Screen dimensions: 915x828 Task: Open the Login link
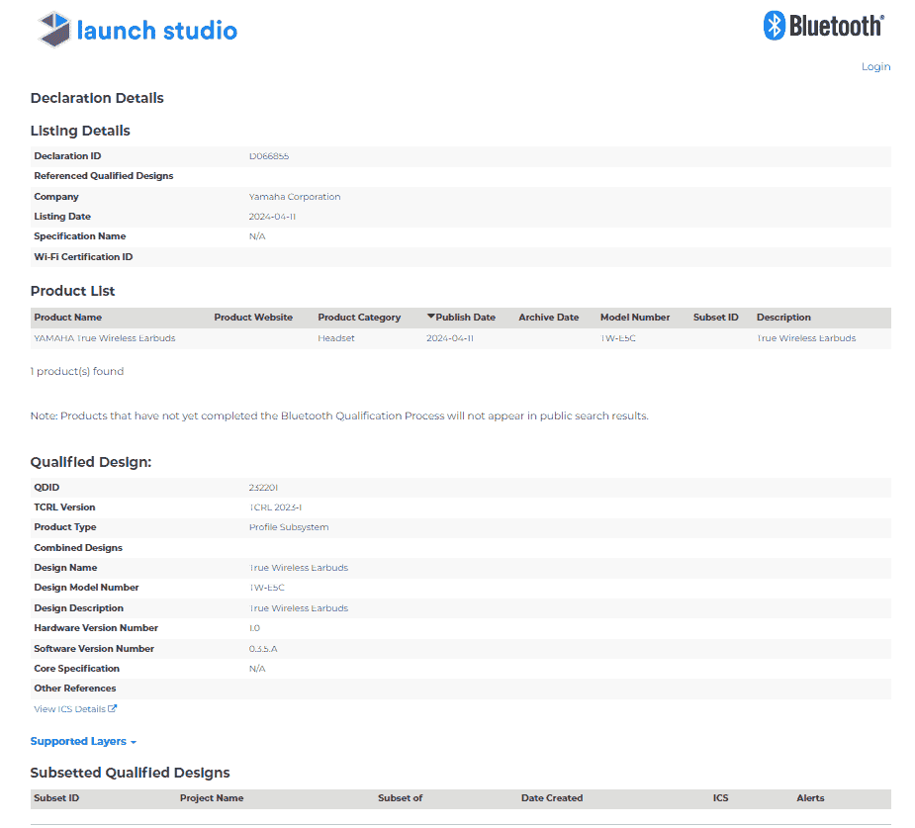[875, 66]
